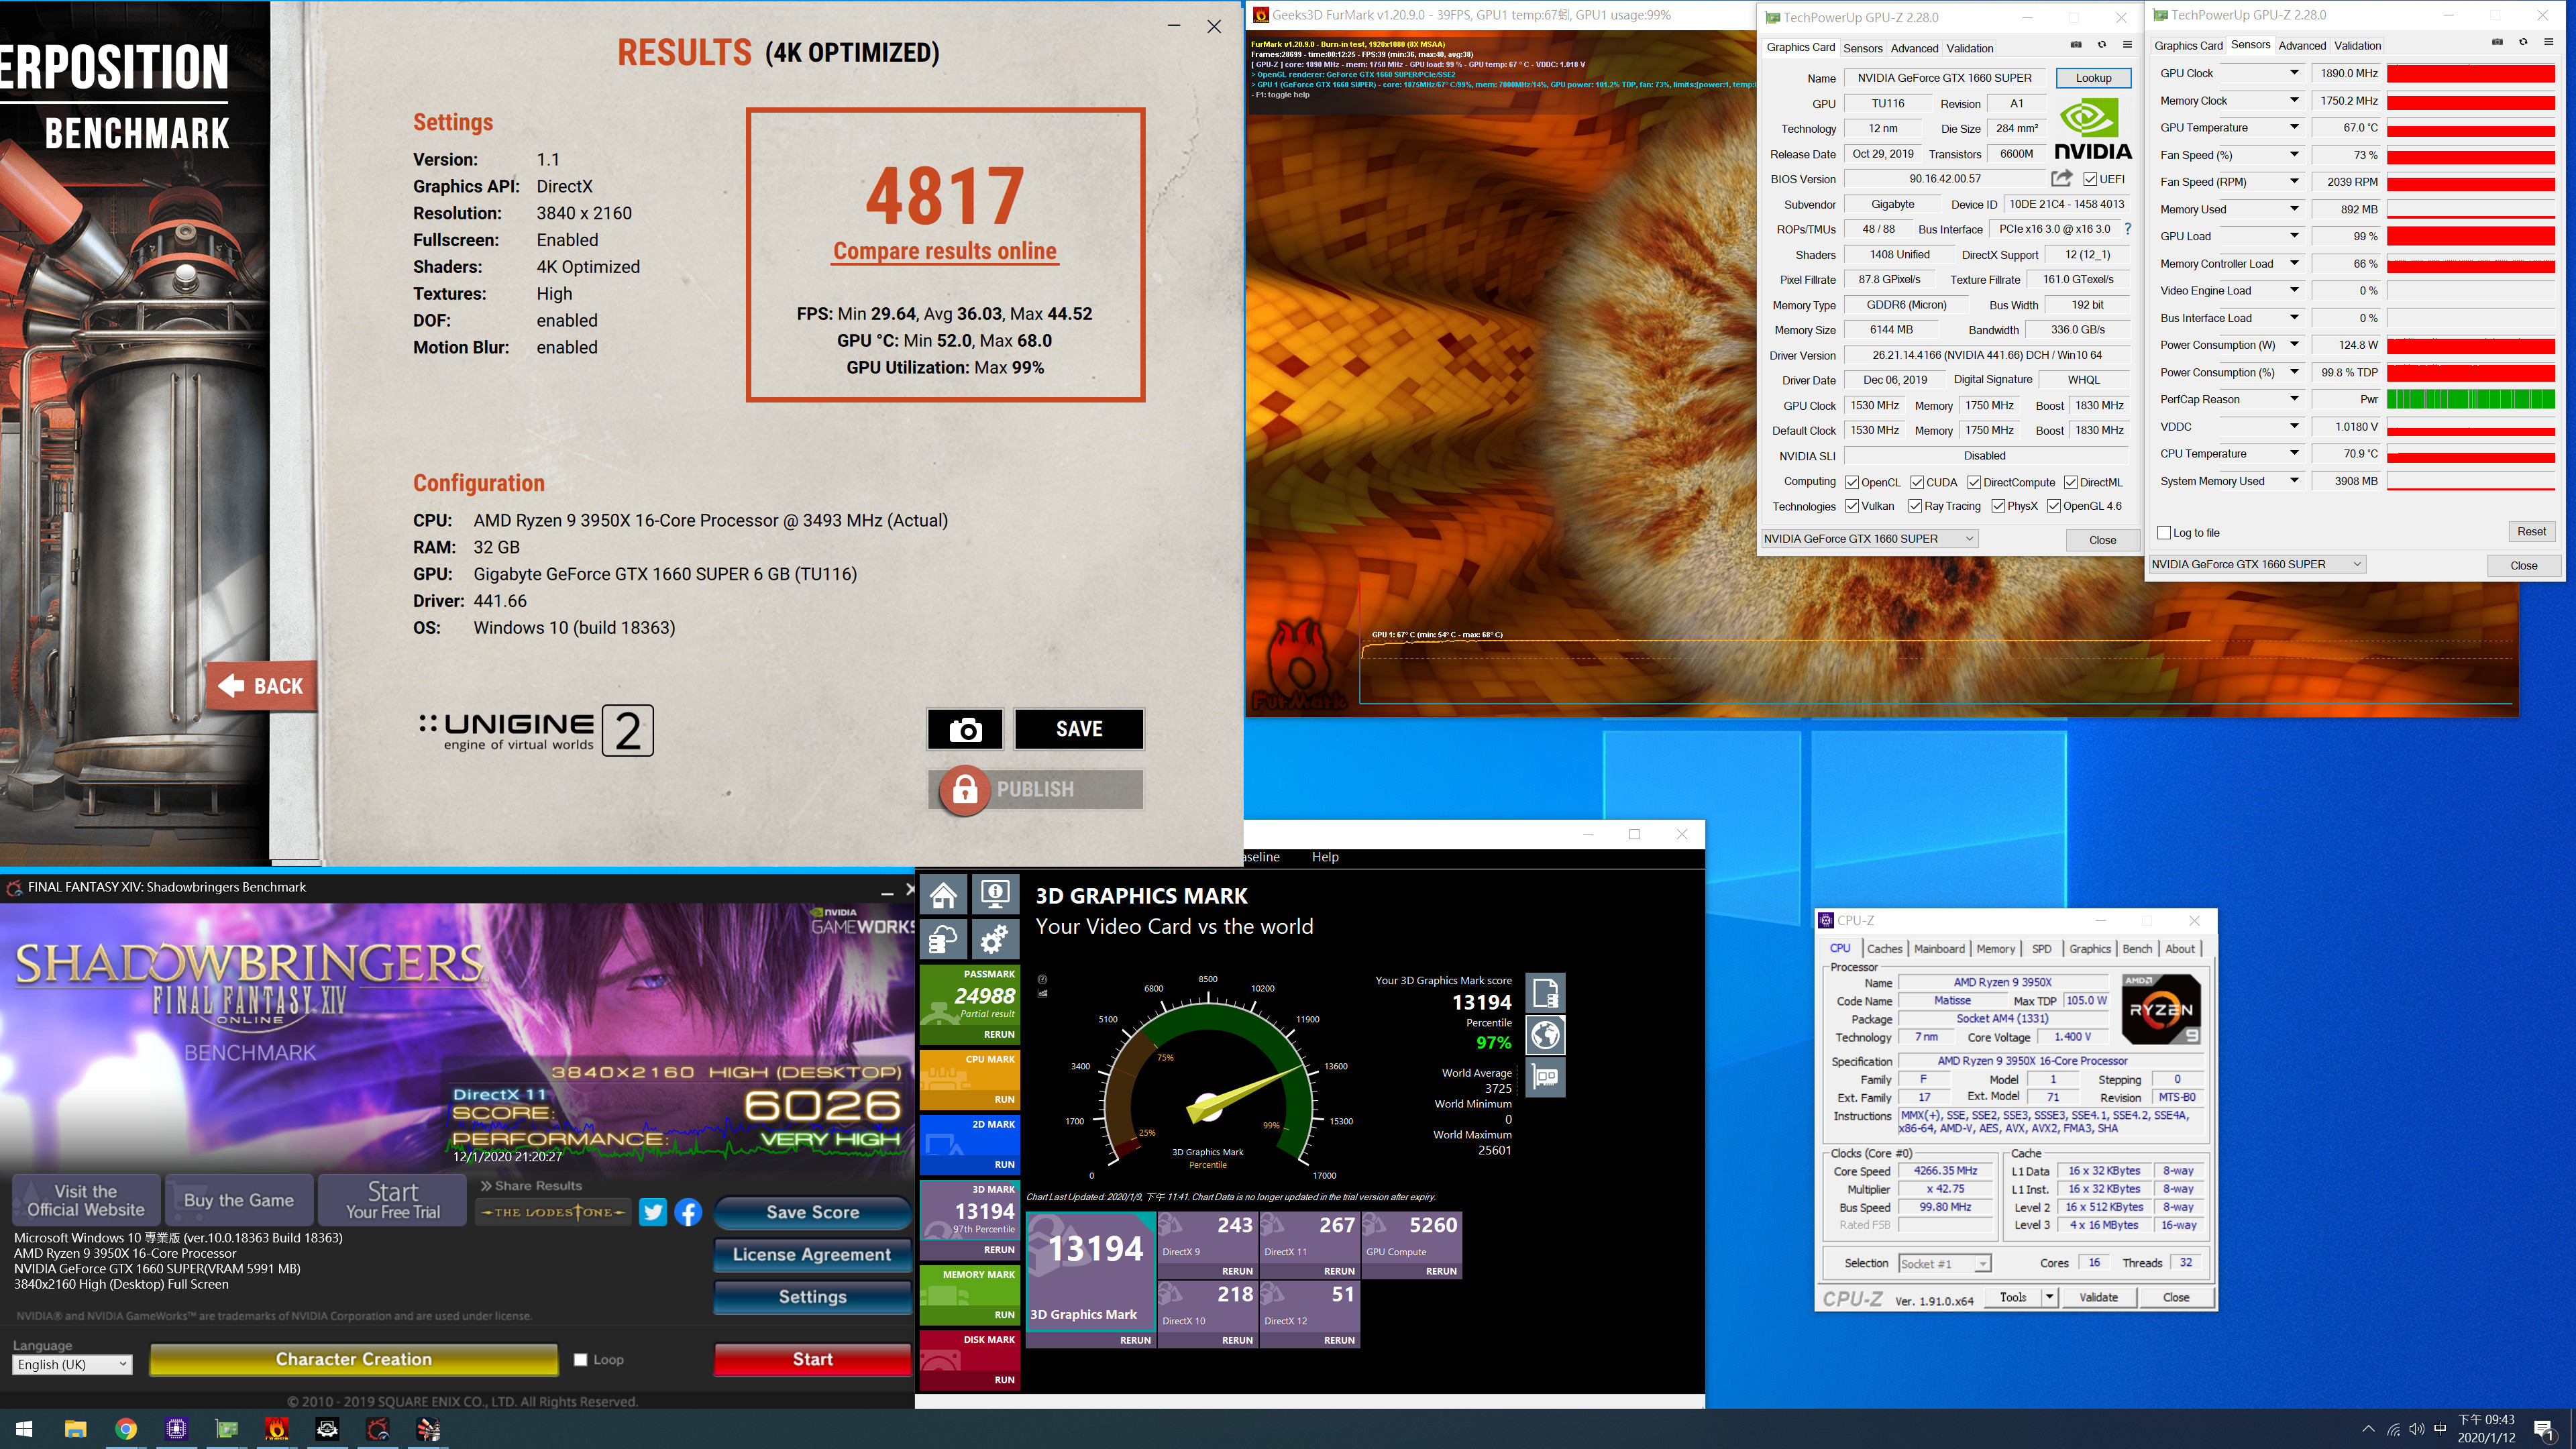The height and width of the screenshot is (1449, 2576).
Task: Open Help menu in PassMark window
Action: (x=1325, y=857)
